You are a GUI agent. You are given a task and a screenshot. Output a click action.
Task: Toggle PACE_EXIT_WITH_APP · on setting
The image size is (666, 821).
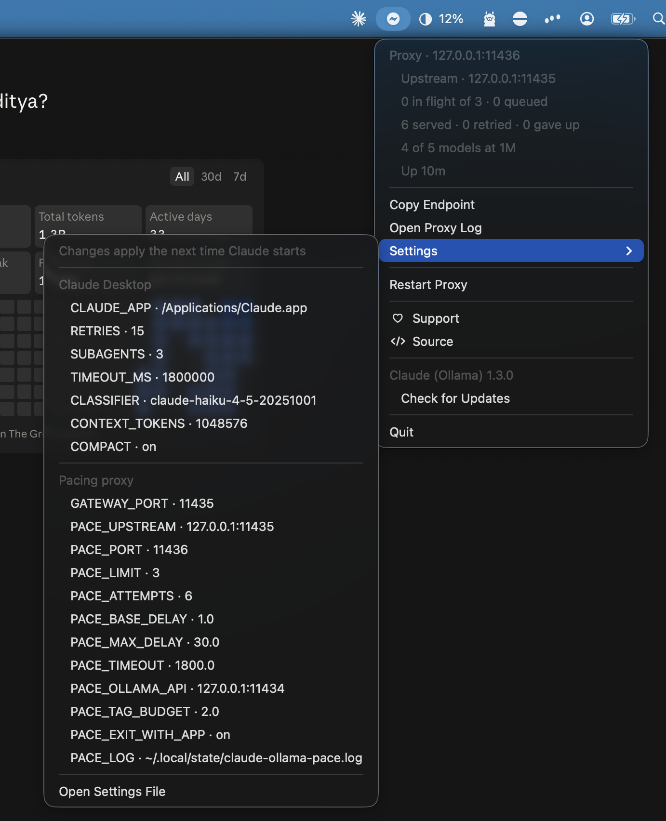point(211,734)
